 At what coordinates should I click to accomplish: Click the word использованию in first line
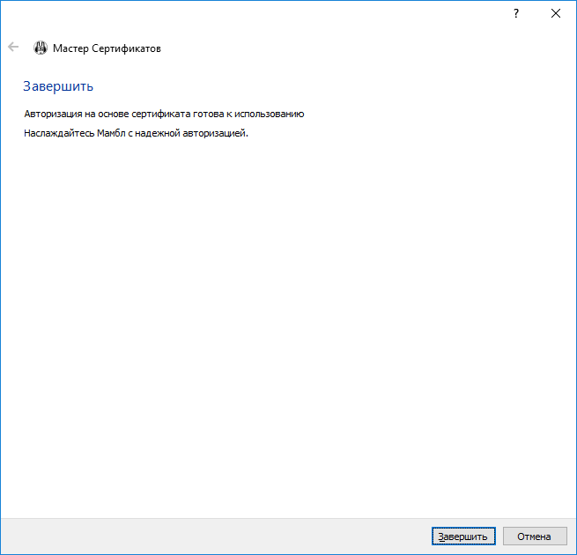[x=272, y=115]
